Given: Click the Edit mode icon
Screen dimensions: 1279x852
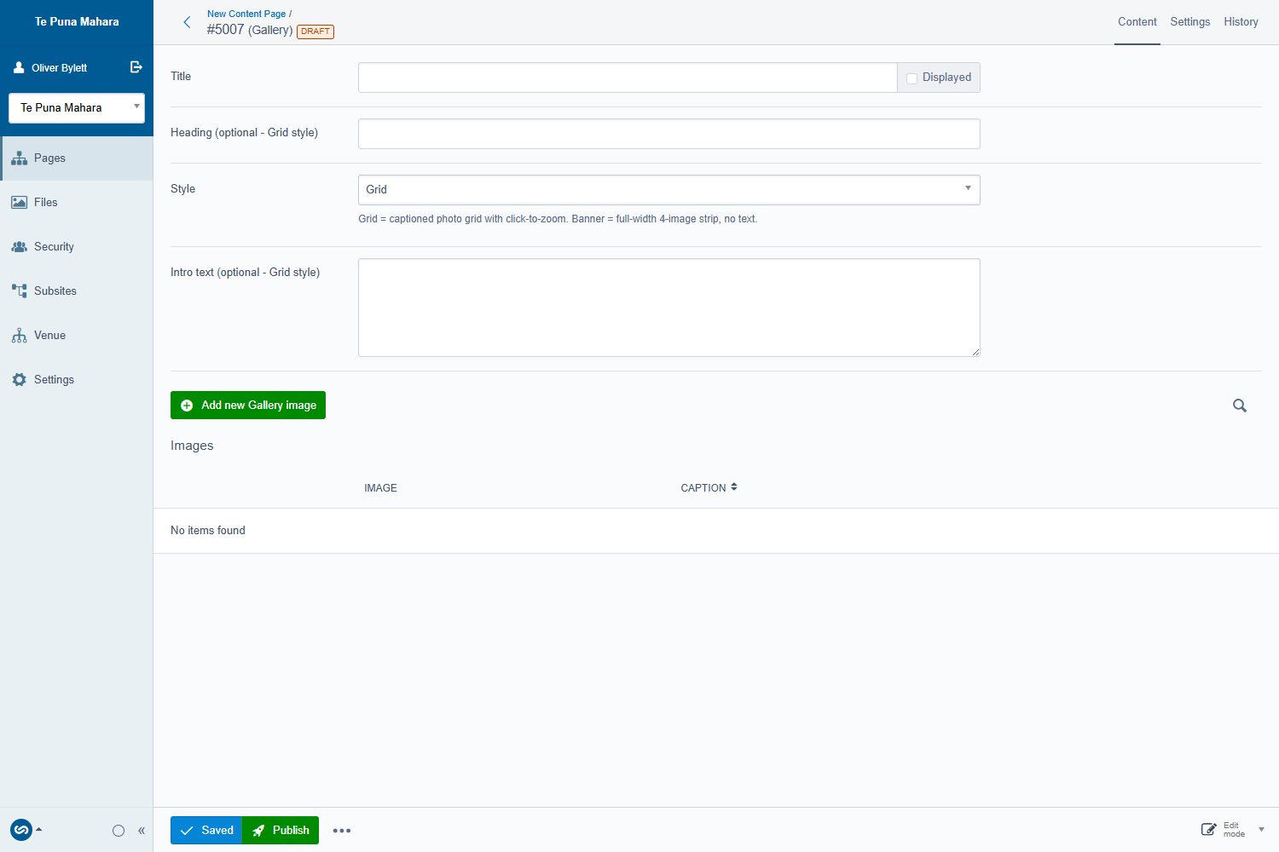Looking at the screenshot, I should coord(1209,830).
